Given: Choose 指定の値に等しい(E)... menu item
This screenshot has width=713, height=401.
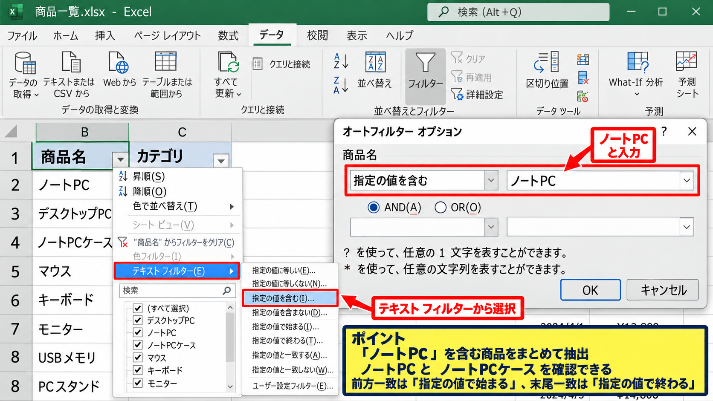Looking at the screenshot, I should click(290, 270).
